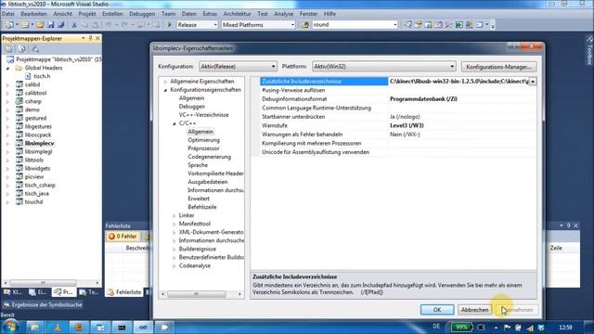This screenshot has width=594, height=334.
Task: Select the csharp project
Action: pyautogui.click(x=33, y=101)
